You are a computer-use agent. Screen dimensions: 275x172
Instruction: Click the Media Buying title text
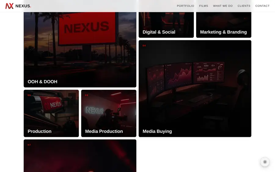157,131
